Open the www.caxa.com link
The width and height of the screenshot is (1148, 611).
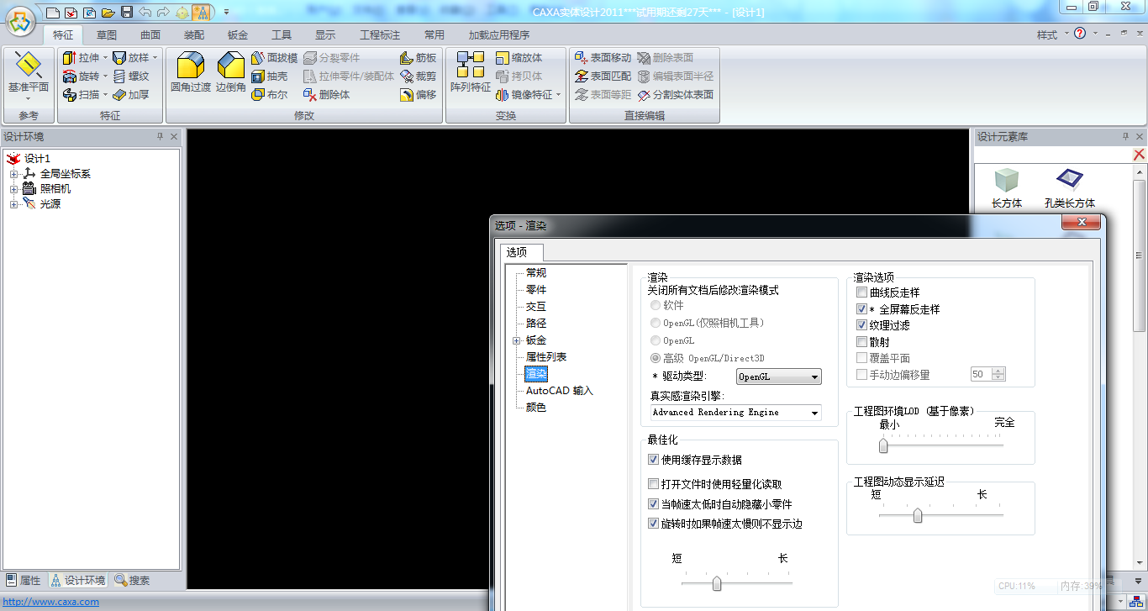[51, 602]
